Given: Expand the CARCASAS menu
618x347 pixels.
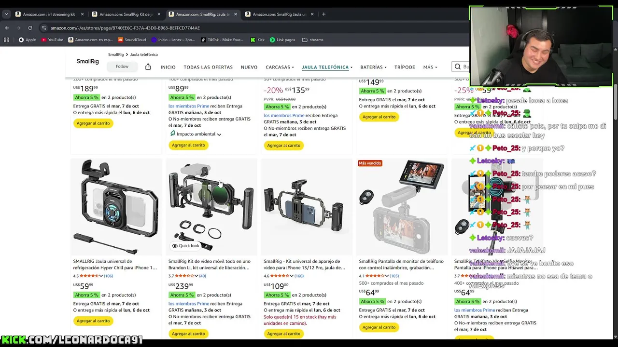Looking at the screenshot, I should 280,67.
